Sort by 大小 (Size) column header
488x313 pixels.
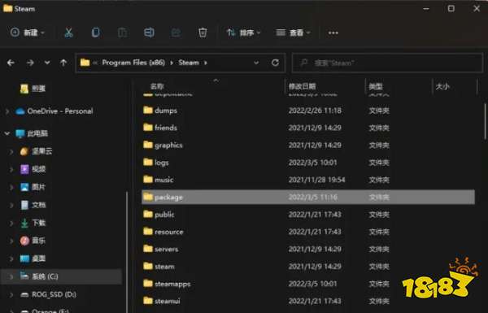point(442,86)
